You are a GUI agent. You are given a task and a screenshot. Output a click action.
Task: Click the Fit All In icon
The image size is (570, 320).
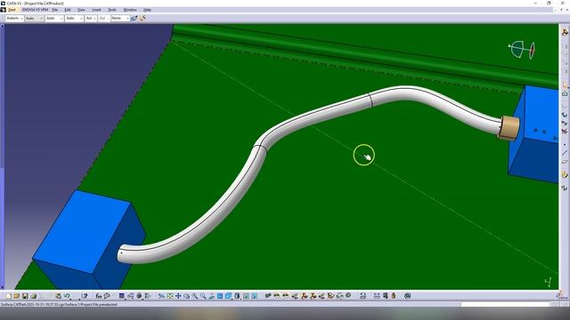(170, 296)
